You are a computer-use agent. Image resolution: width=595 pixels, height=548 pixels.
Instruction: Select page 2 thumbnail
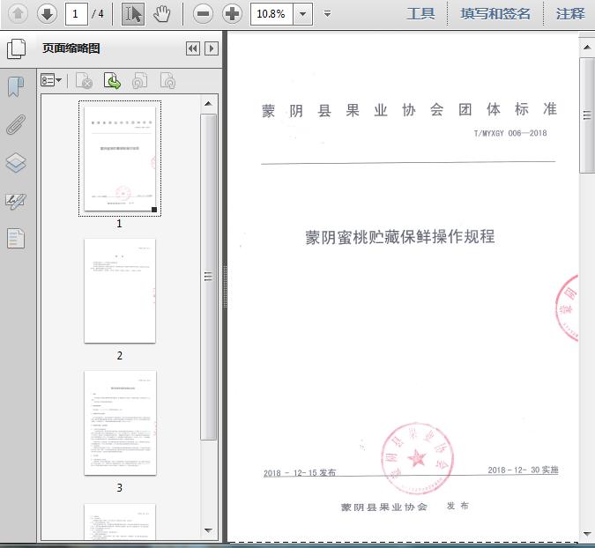tap(120, 291)
